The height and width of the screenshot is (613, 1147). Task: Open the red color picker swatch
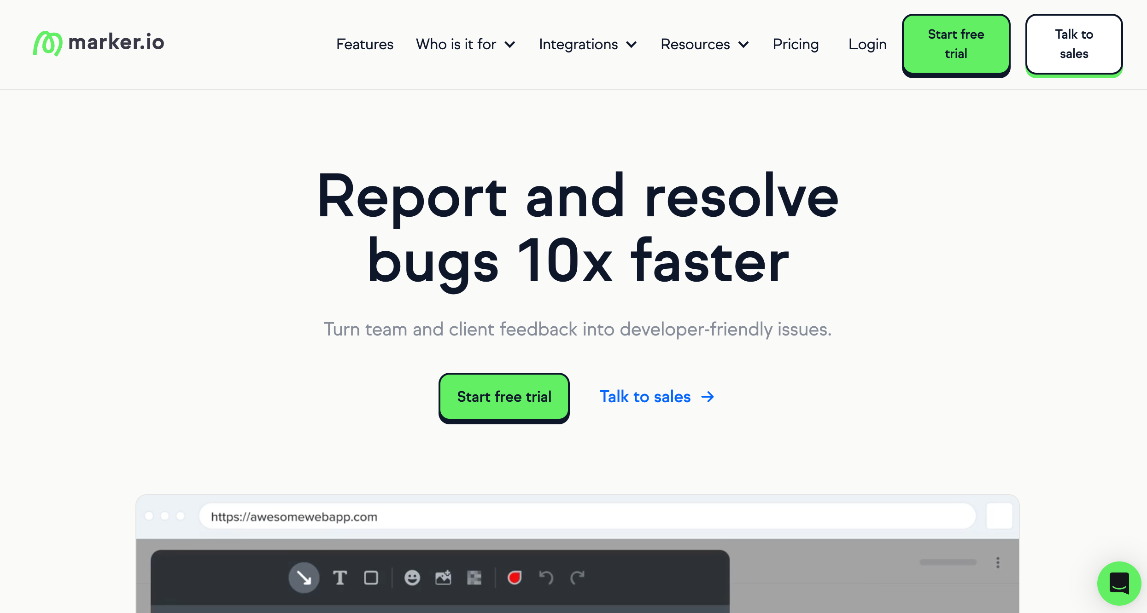515,578
